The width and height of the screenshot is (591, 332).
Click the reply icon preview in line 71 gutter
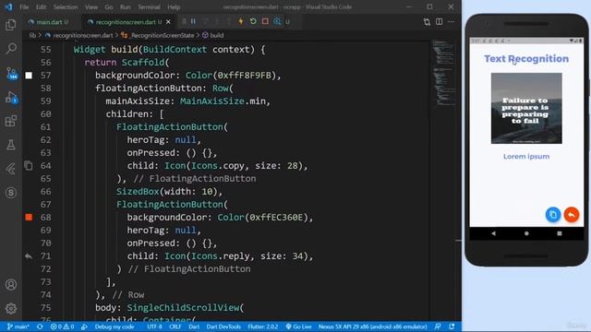(29, 256)
